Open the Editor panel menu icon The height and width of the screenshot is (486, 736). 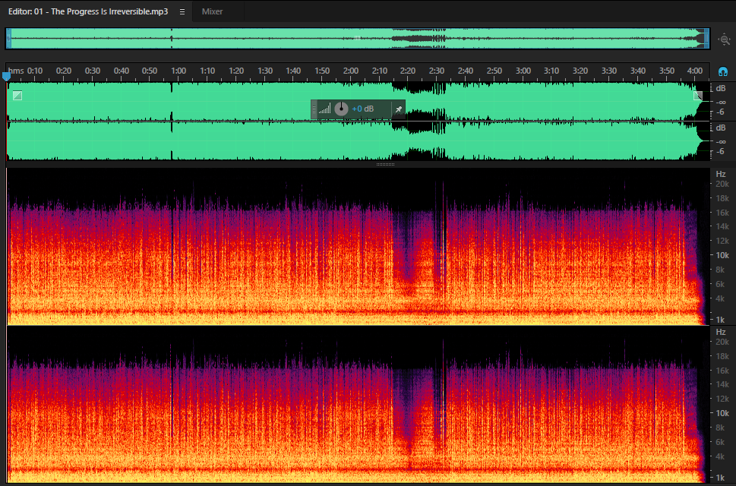[x=182, y=11]
